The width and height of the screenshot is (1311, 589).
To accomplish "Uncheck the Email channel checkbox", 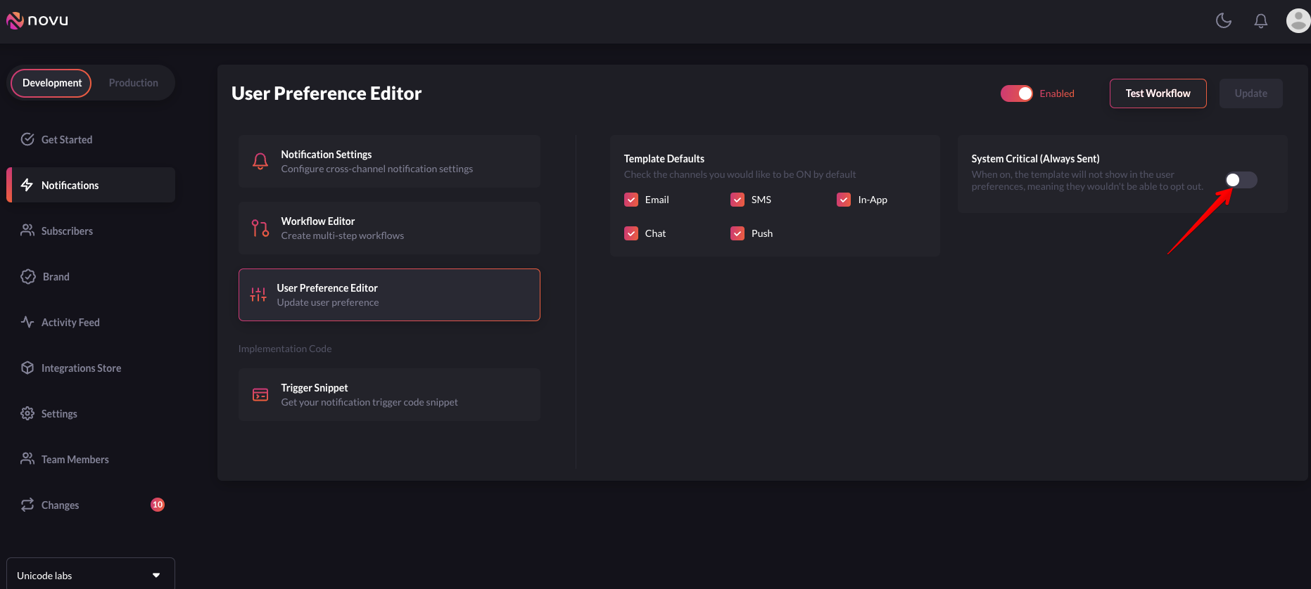I will point(631,200).
